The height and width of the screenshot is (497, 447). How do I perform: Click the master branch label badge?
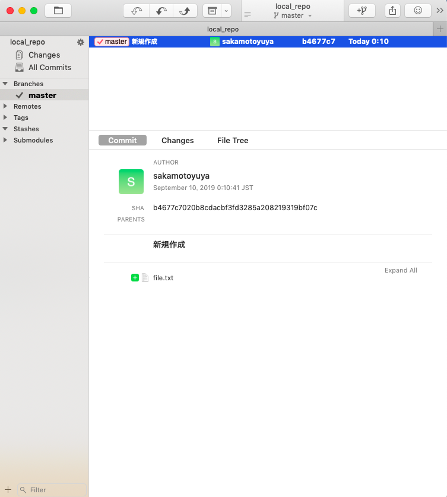click(112, 42)
